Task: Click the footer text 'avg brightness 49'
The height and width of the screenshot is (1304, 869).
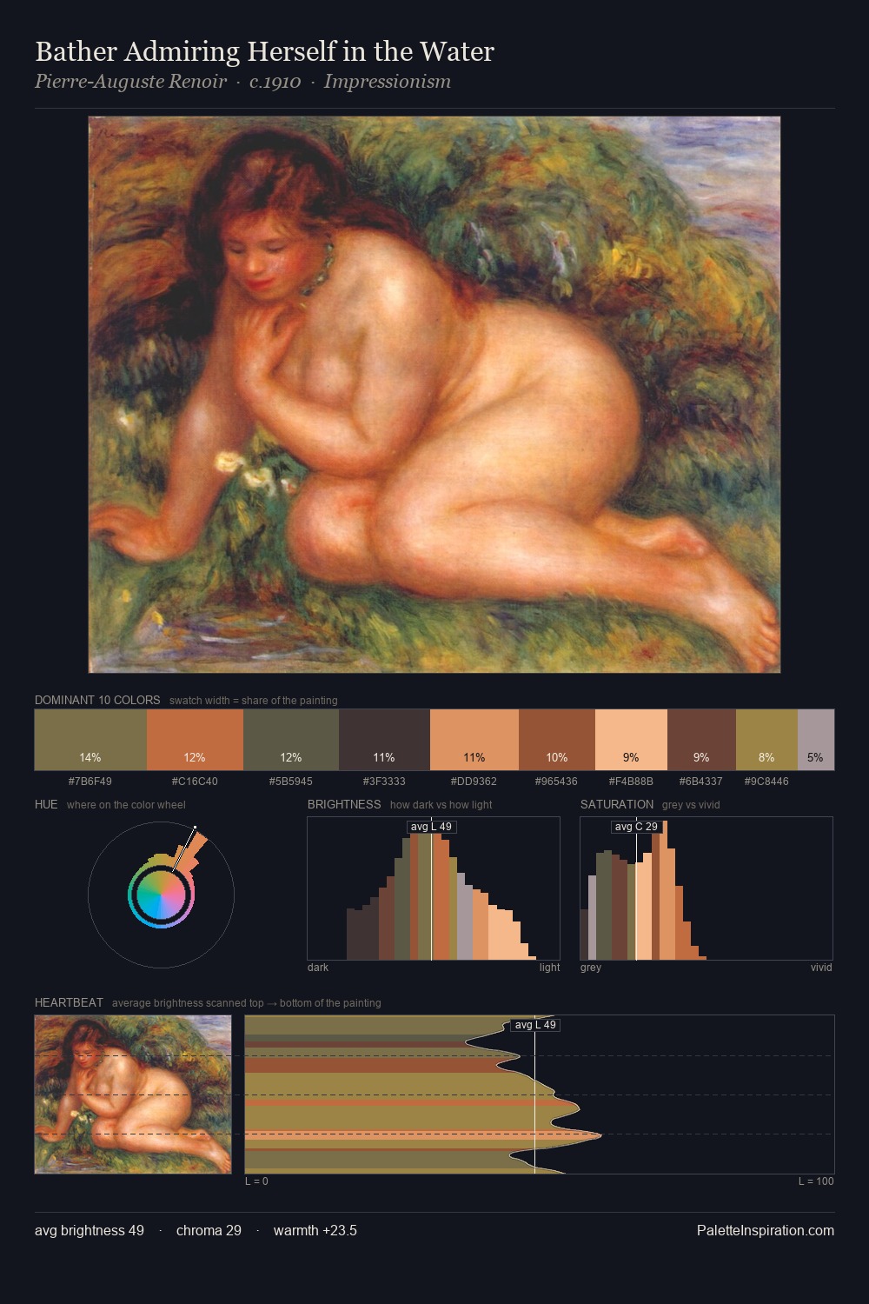Action: 90,1230
